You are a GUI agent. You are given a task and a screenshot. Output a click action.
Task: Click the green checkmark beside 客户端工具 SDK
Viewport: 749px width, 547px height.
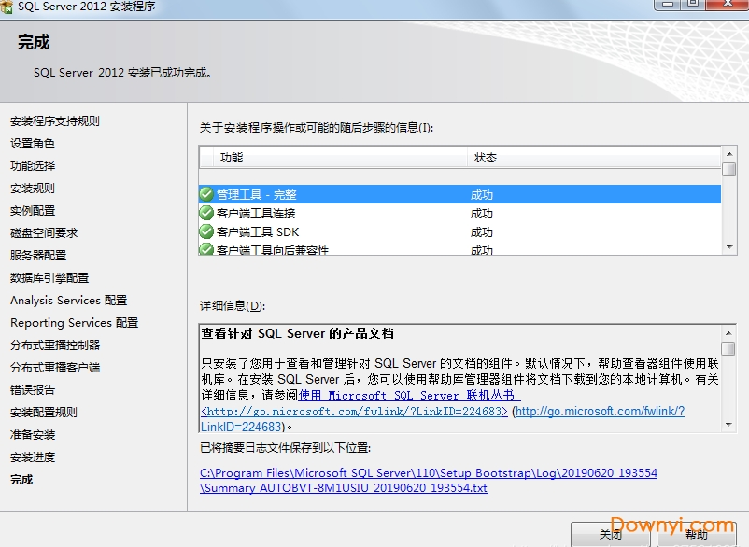tap(206, 231)
